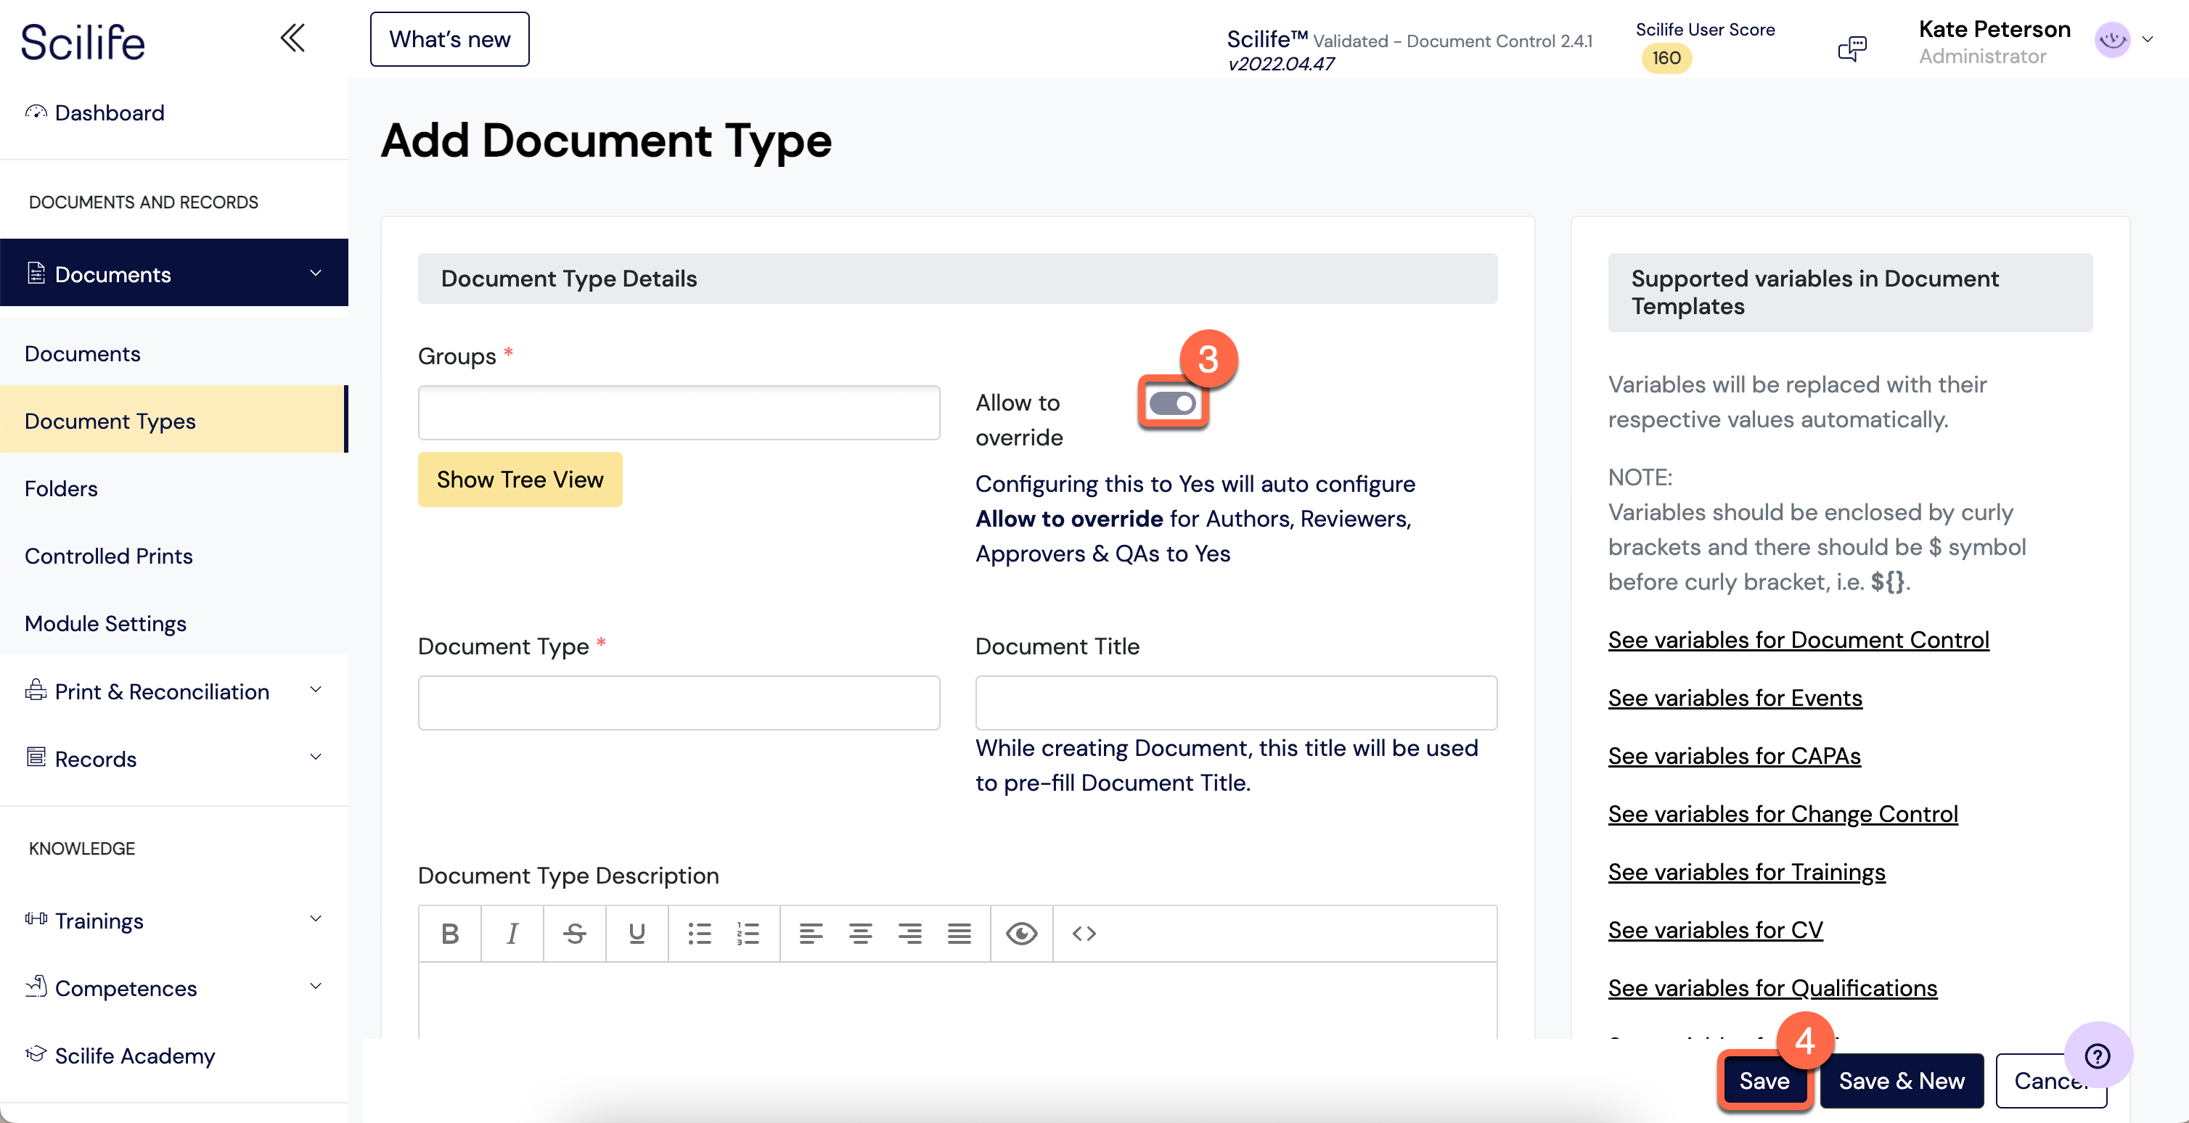Viewport: 2189px width, 1123px height.
Task: Open code view in editor toolbar
Action: coord(1084,934)
